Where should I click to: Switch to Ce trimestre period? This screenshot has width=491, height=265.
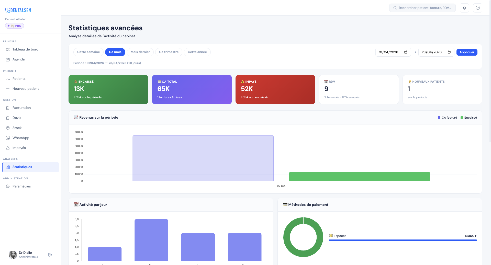pyautogui.click(x=169, y=52)
